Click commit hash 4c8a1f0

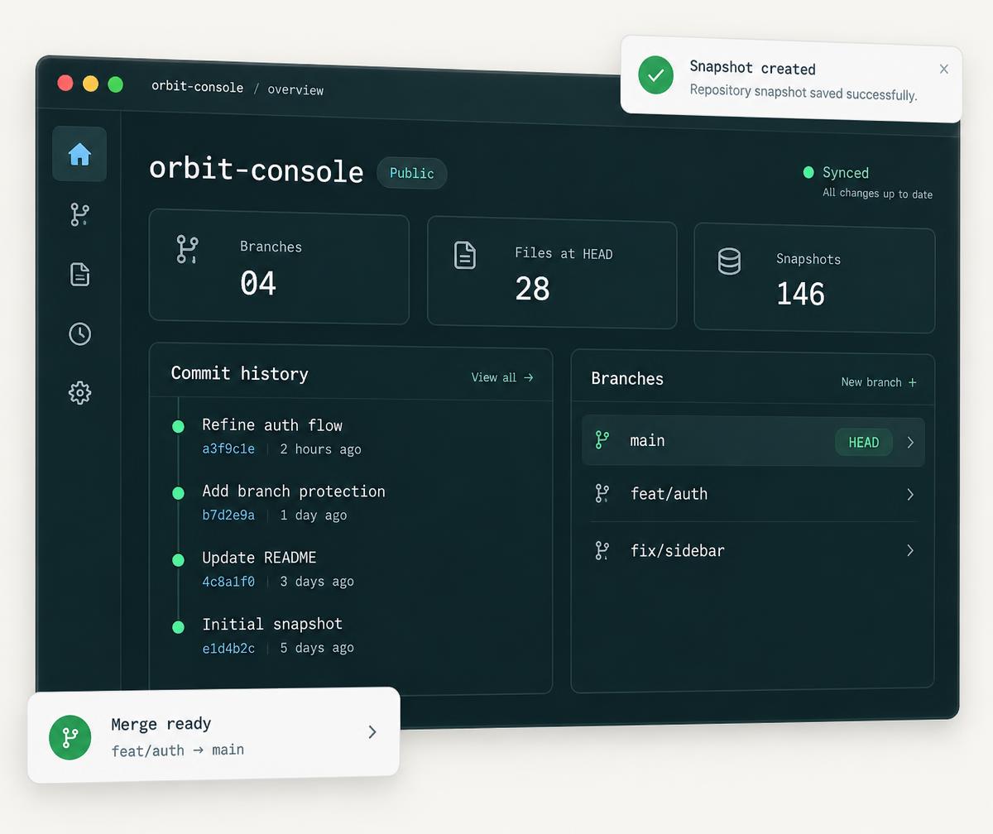pyautogui.click(x=228, y=582)
